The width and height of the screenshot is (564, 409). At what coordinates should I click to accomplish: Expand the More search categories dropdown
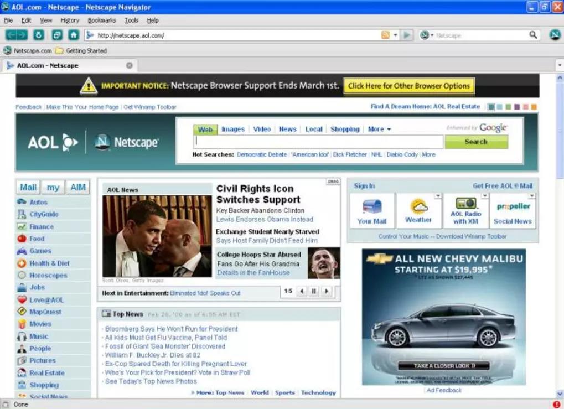coord(379,129)
